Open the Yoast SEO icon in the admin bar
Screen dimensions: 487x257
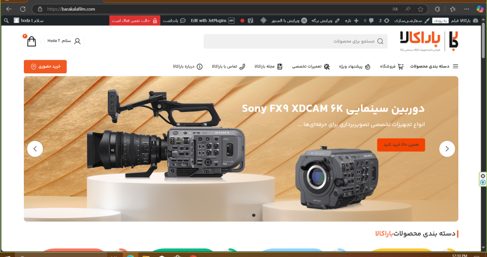(250, 21)
